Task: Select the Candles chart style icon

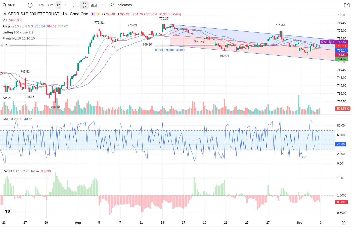Action: point(84,5)
